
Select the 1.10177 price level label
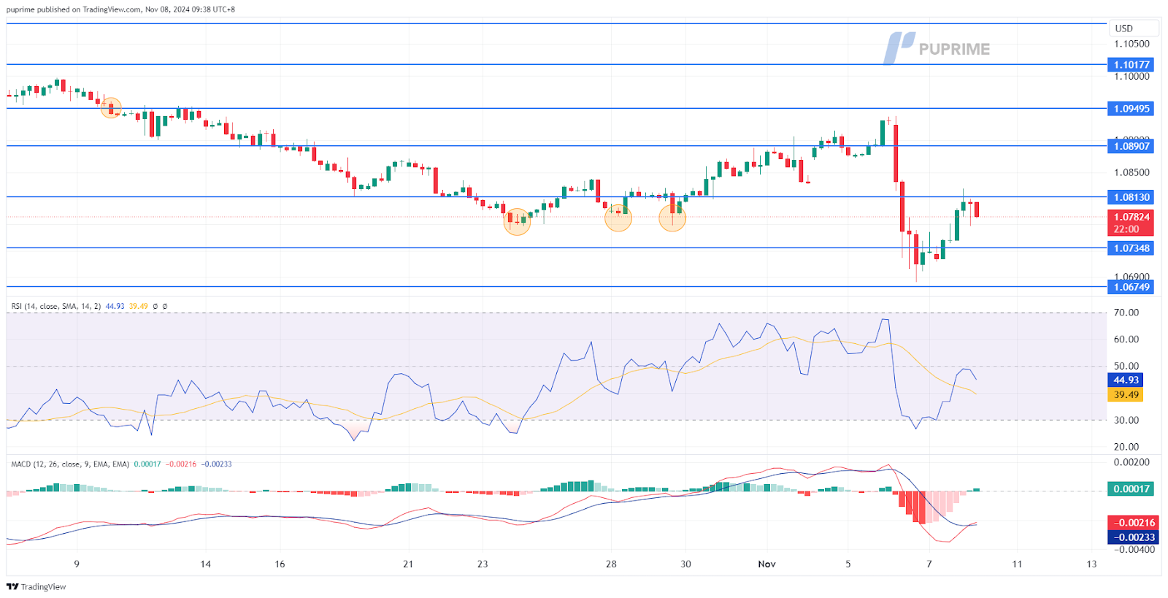tap(1131, 65)
